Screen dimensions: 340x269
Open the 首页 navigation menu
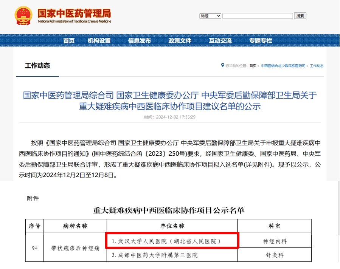tap(69, 40)
